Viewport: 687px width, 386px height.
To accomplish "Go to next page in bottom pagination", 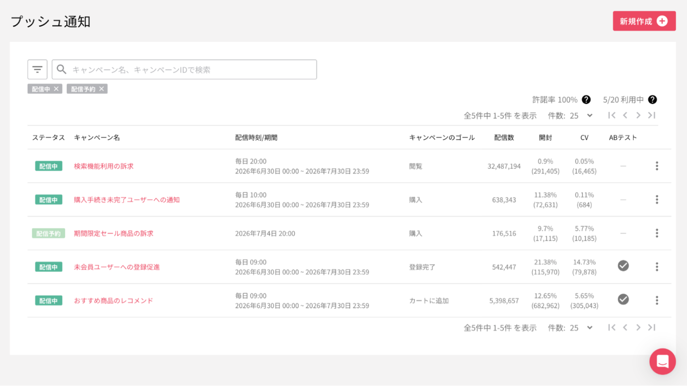I will pos(638,327).
